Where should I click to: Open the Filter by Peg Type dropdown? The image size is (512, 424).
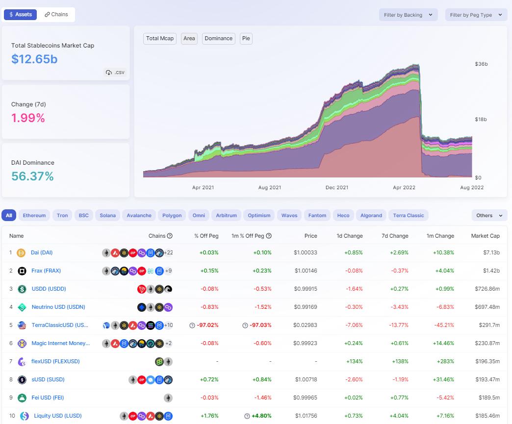click(x=476, y=15)
